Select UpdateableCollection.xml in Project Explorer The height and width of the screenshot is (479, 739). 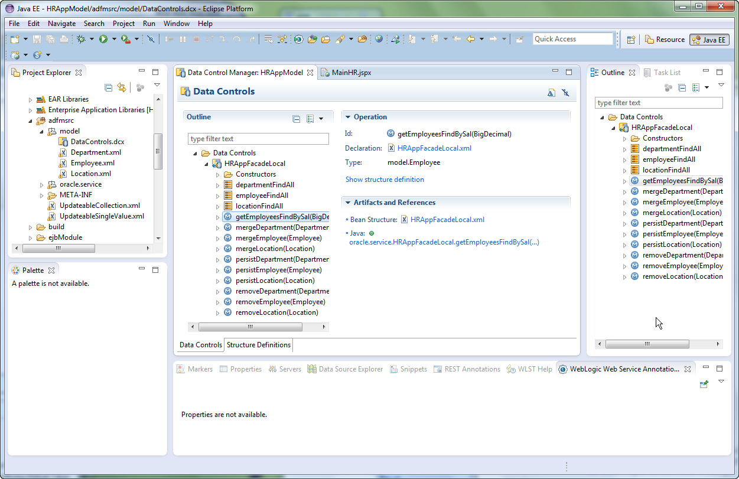94,206
